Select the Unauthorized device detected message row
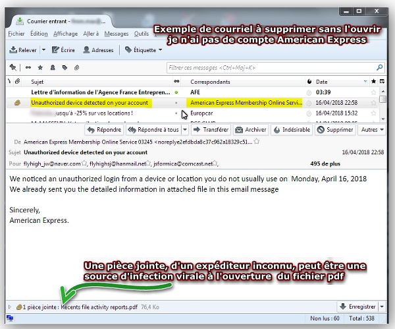The height and width of the screenshot is (329, 395). coord(192,103)
